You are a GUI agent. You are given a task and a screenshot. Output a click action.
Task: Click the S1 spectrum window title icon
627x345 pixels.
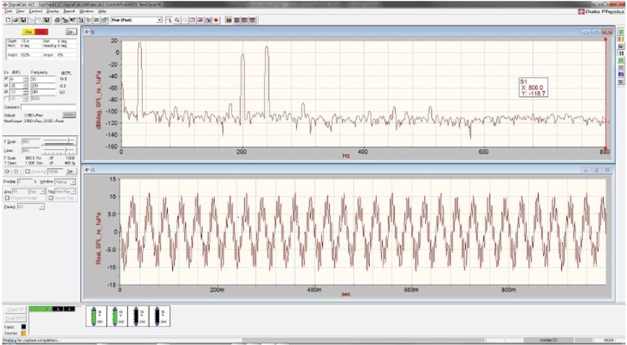point(87,32)
